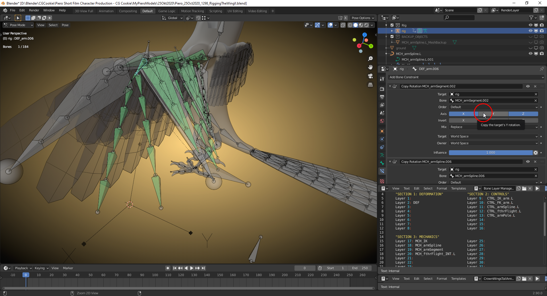Open the Add Bone Constraint dropdown

pyautogui.click(x=466, y=77)
